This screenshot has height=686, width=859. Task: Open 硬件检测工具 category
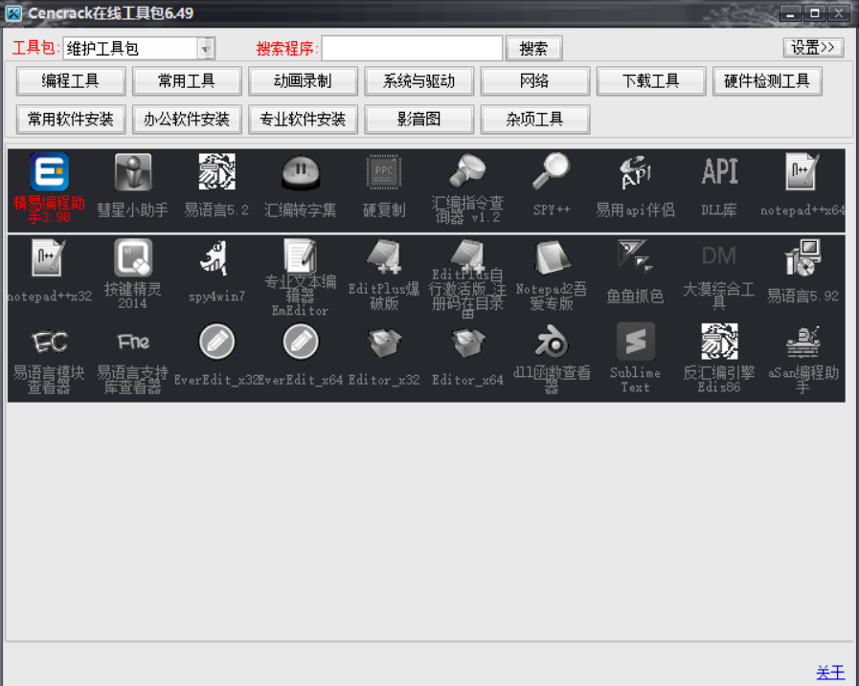(x=767, y=81)
